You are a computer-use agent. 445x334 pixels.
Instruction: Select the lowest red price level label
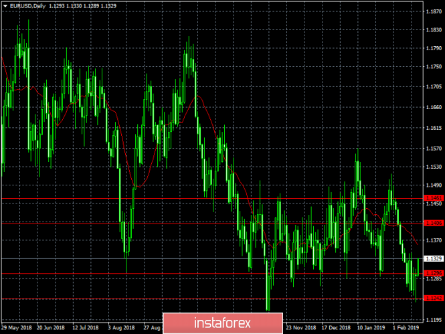pyautogui.click(x=434, y=299)
